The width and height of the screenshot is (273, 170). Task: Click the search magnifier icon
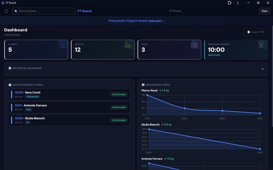click(16, 11)
